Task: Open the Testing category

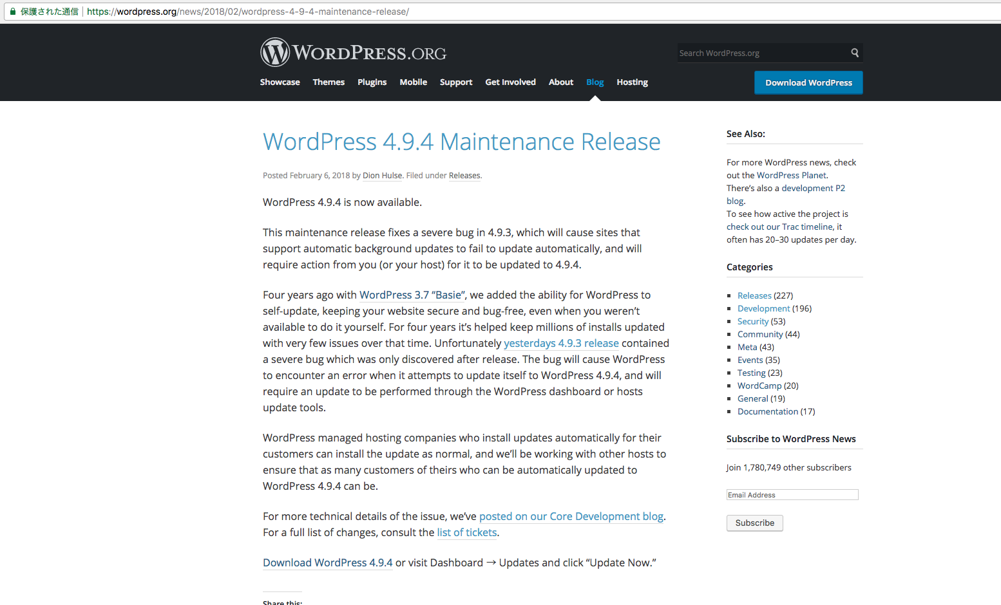Action: point(752,373)
